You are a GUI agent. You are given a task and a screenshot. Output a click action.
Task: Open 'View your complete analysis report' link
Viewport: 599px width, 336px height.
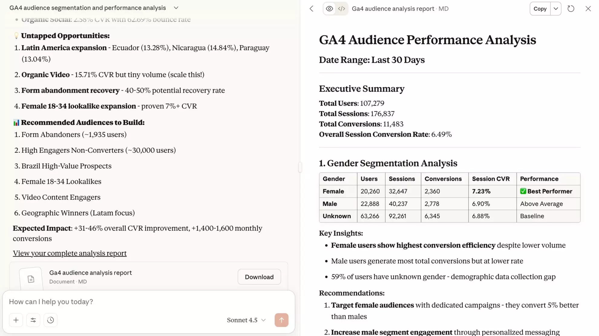[x=69, y=253]
